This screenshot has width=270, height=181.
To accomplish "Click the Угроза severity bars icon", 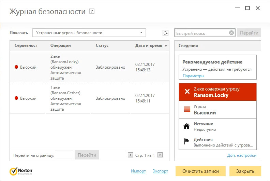I will (x=187, y=110).
